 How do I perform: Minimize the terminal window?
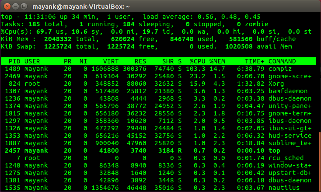(16, 7)
